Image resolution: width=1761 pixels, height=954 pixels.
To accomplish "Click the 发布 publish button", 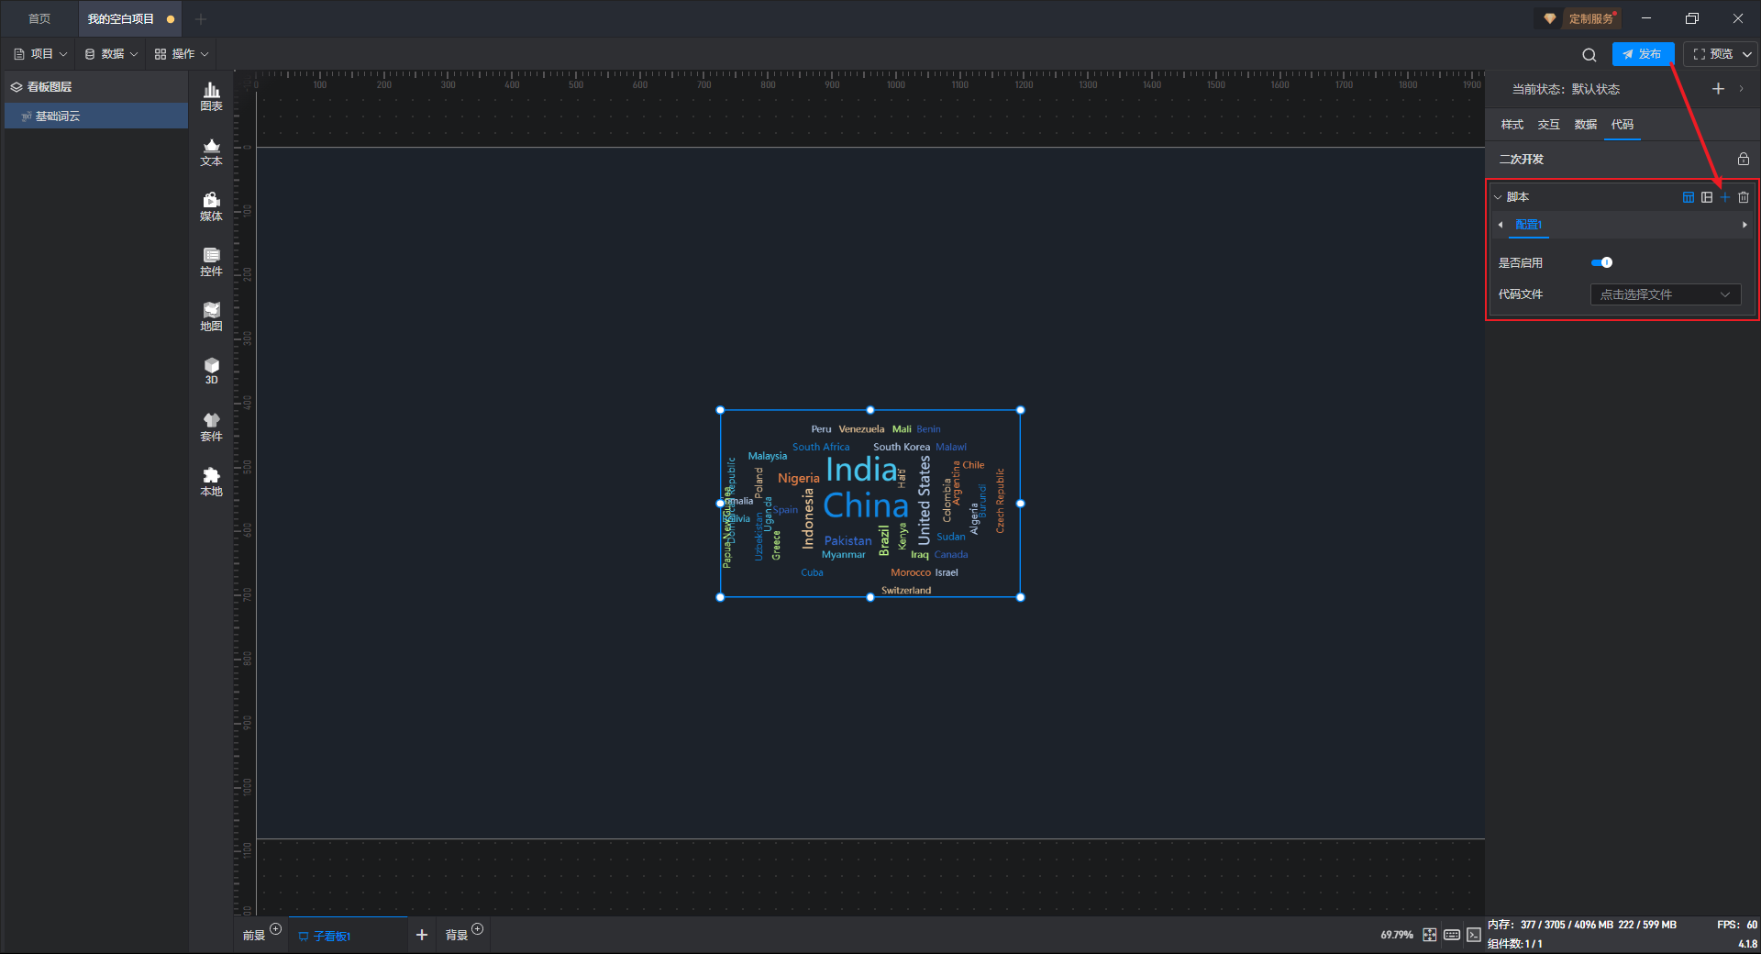I will click(1642, 54).
